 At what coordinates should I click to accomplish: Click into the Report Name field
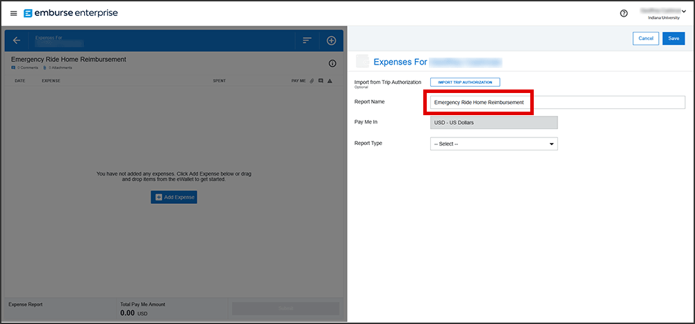(556, 103)
